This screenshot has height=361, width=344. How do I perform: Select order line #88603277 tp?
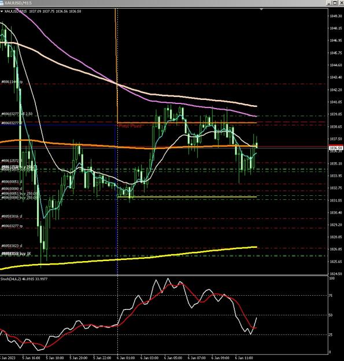coord(12,226)
